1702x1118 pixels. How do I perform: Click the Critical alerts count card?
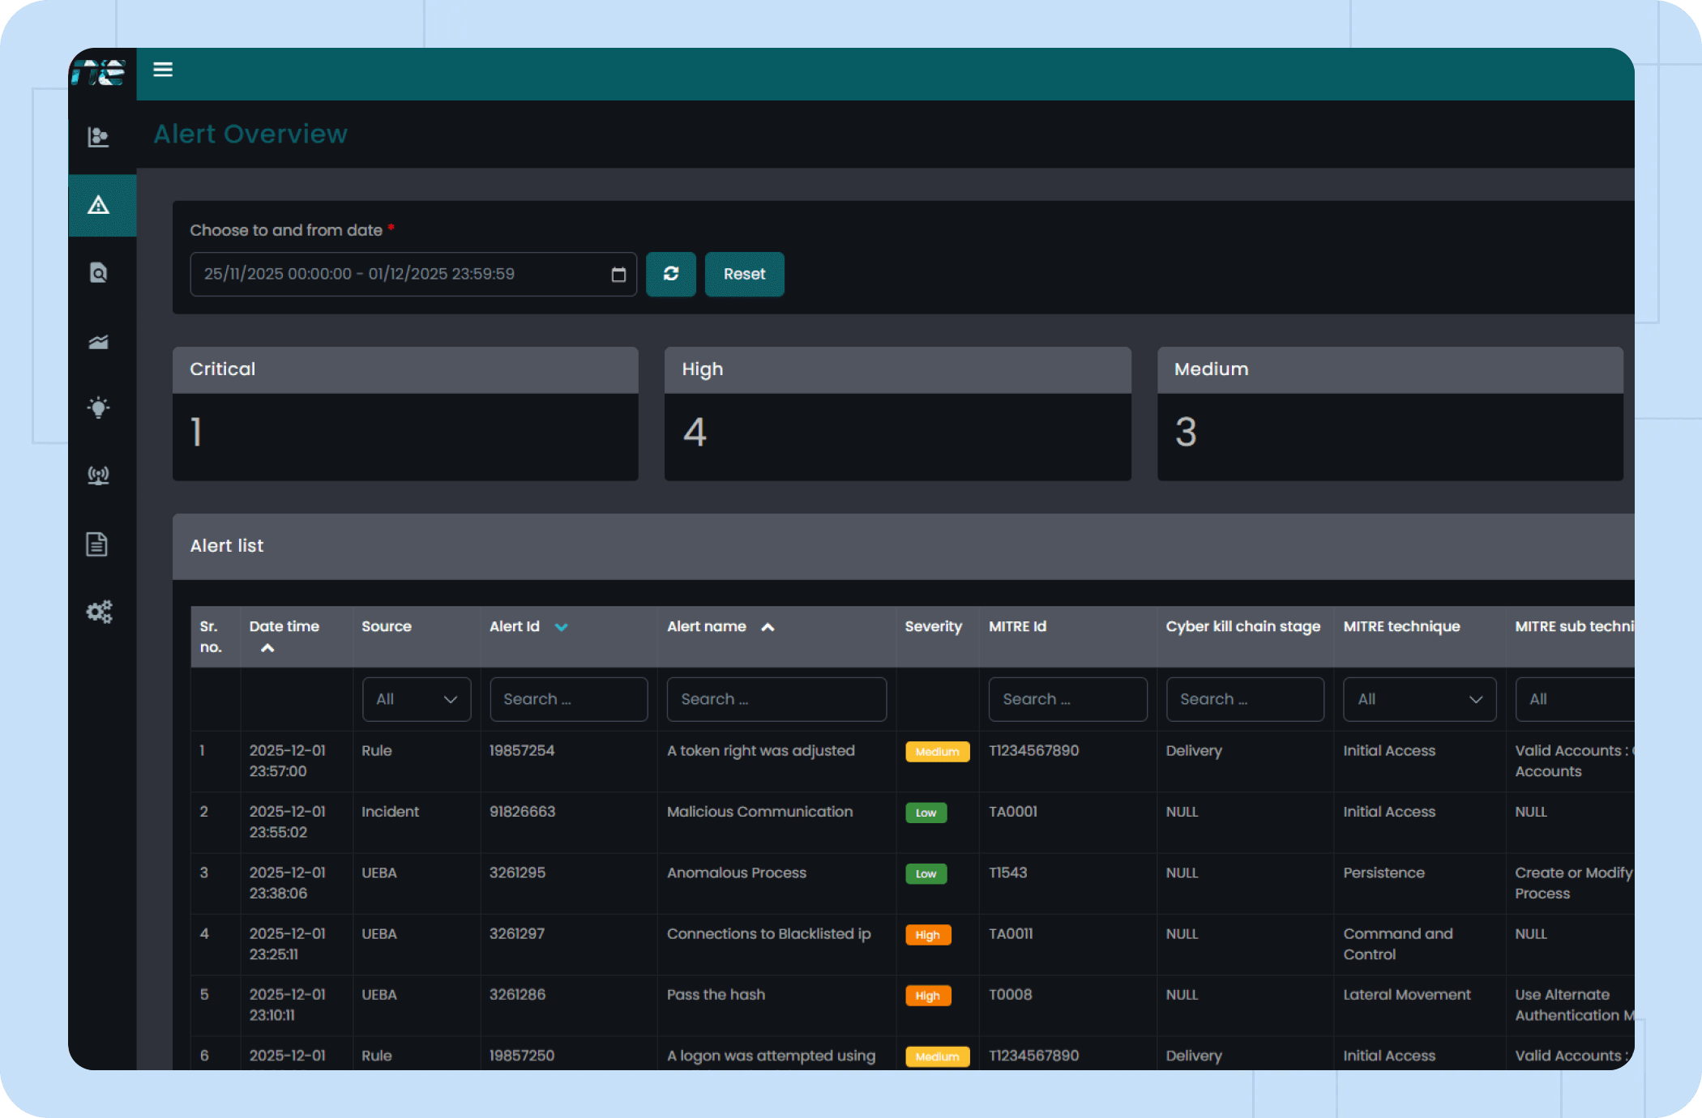pos(405,414)
